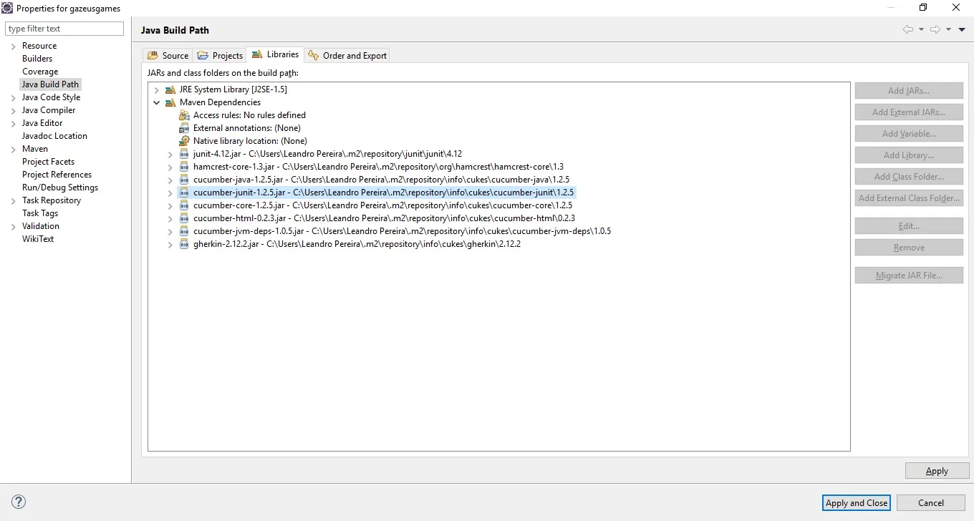Click the cucumber-jvm-deps-1.0.5.jar file icon
This screenshot has width=974, height=521.
[184, 231]
